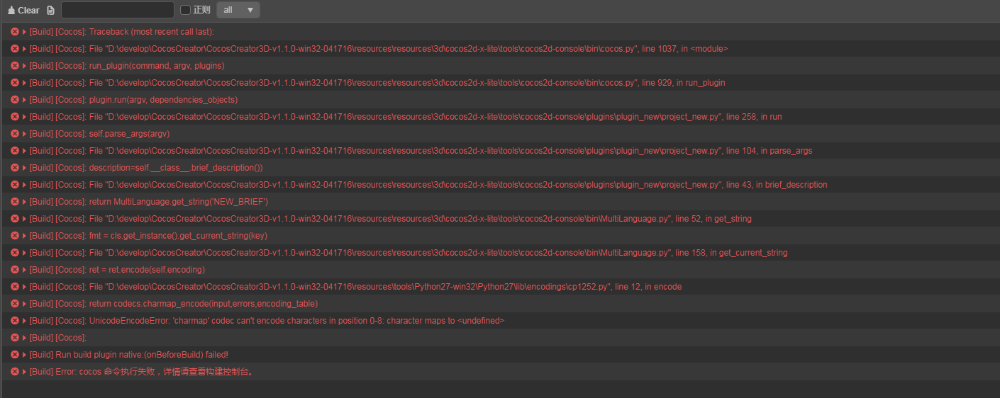Focus the console filter text field
This screenshot has width=1000, height=398.
[x=118, y=10]
